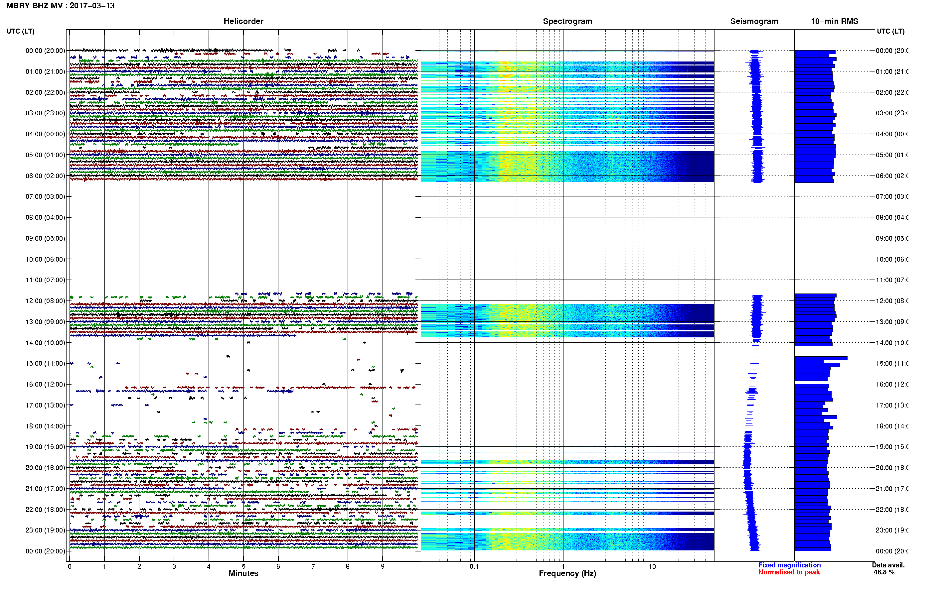The height and width of the screenshot is (591, 946).
Task: Click the right 'UTC (LT)' axis label
Action: pos(890,31)
